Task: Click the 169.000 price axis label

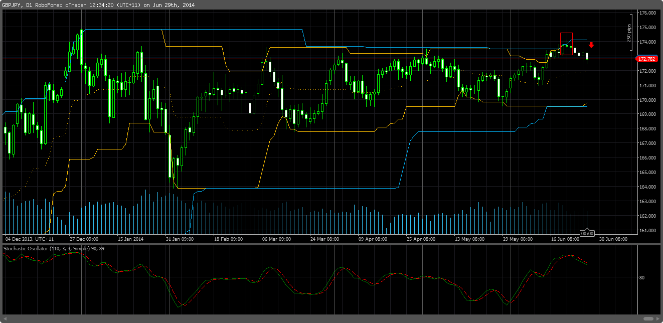Action: pos(647,114)
